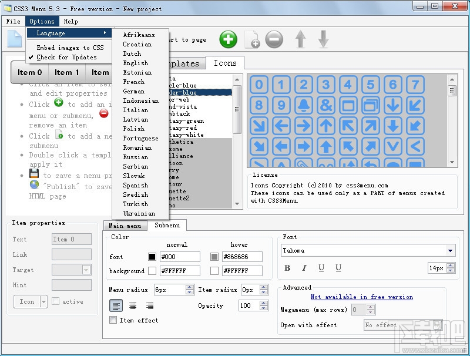This screenshot has height=356, width=470.
Task: Switch to the Submenu tab
Action: pos(167,226)
